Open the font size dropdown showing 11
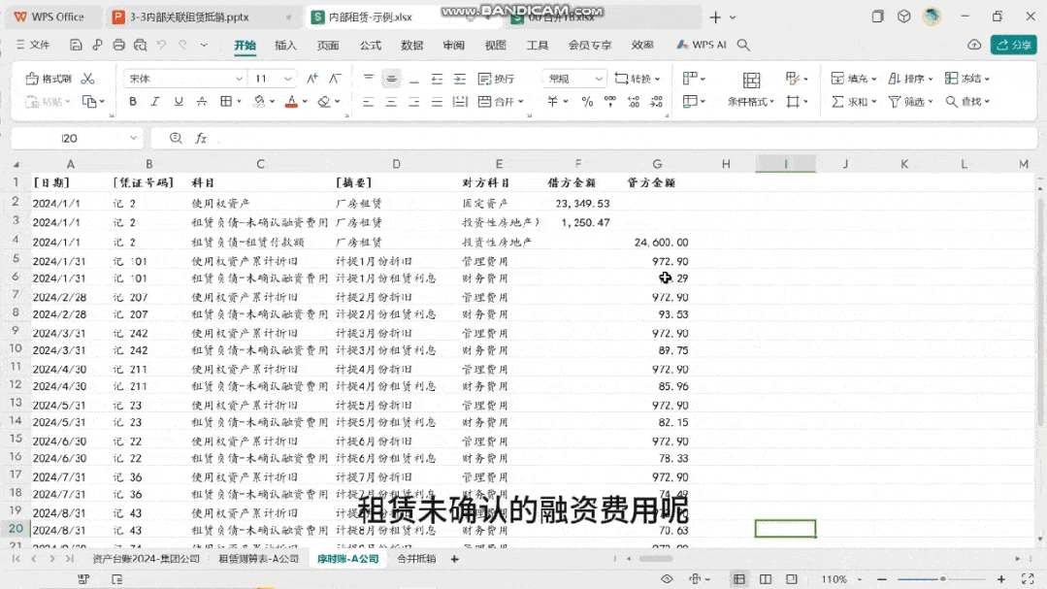Image resolution: width=1047 pixels, height=589 pixels. pyautogui.click(x=273, y=79)
